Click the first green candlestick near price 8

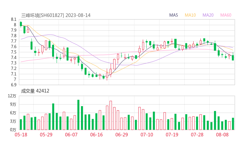(x=21, y=24)
